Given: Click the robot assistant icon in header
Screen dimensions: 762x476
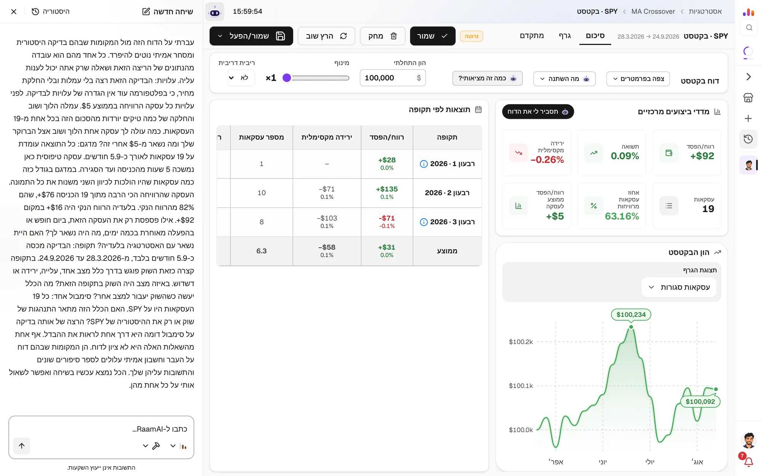Looking at the screenshot, I should 215,12.
